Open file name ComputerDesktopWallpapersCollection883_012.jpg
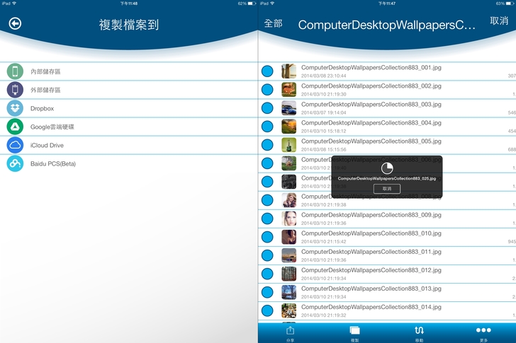 pyautogui.click(x=371, y=270)
